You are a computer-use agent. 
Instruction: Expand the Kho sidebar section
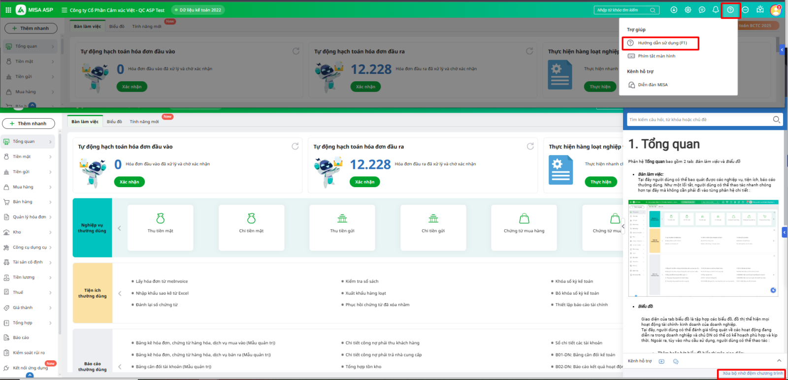(28, 232)
